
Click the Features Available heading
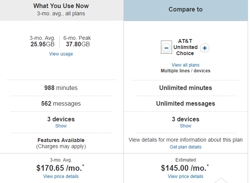(61, 140)
